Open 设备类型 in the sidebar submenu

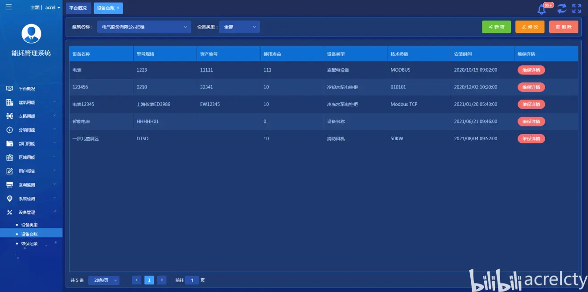pyautogui.click(x=29, y=225)
